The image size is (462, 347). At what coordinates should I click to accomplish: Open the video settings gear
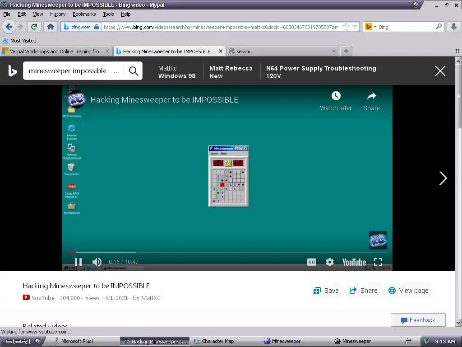pos(330,262)
